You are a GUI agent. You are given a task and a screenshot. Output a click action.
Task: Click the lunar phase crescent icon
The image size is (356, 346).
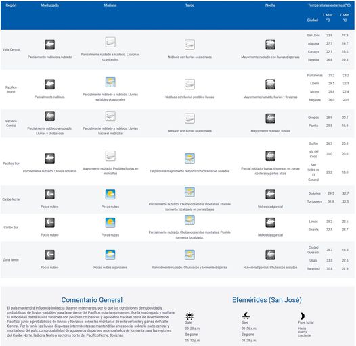302,316
